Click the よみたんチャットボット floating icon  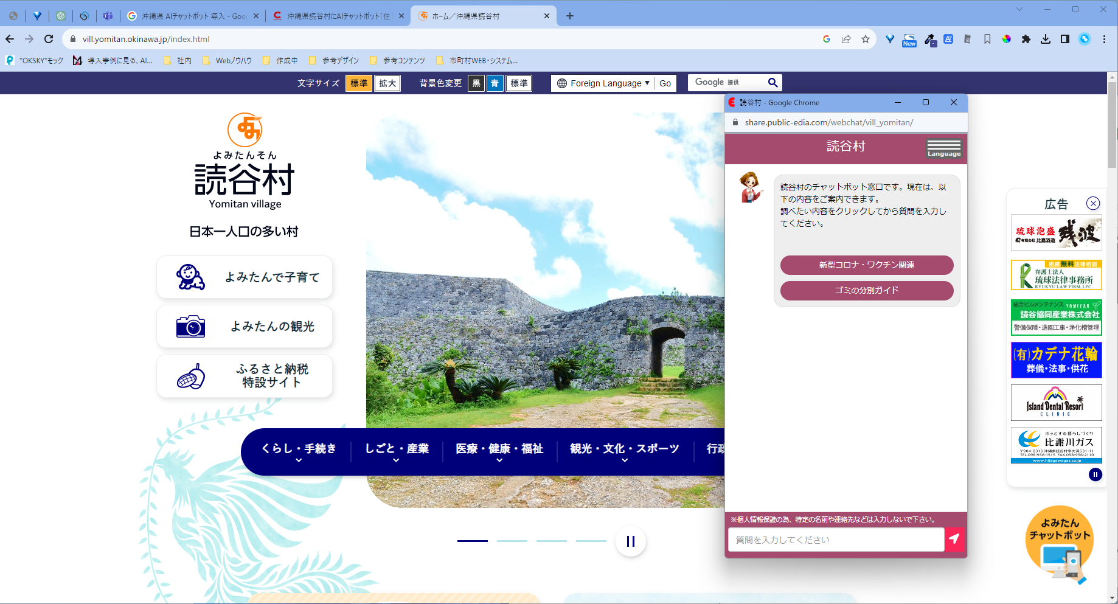click(1058, 541)
